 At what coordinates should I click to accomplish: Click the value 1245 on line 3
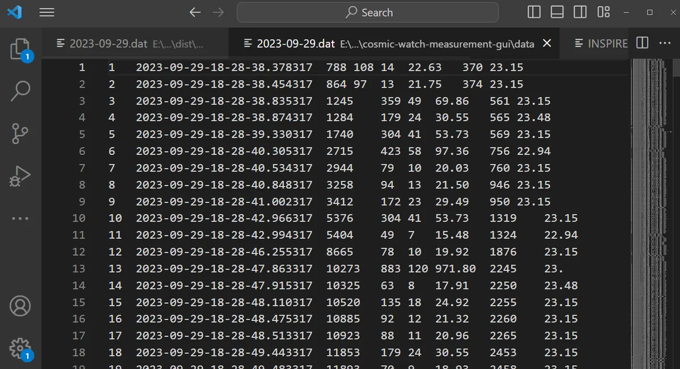click(339, 101)
